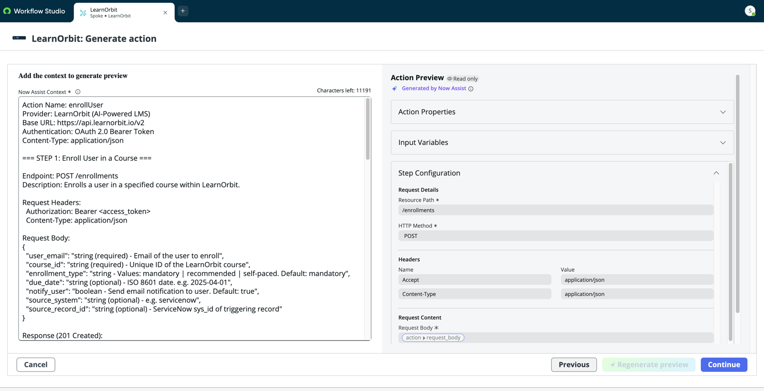Click the LearnOrbit tab spoke icon
Screen dimensions: 764x391
point(83,13)
